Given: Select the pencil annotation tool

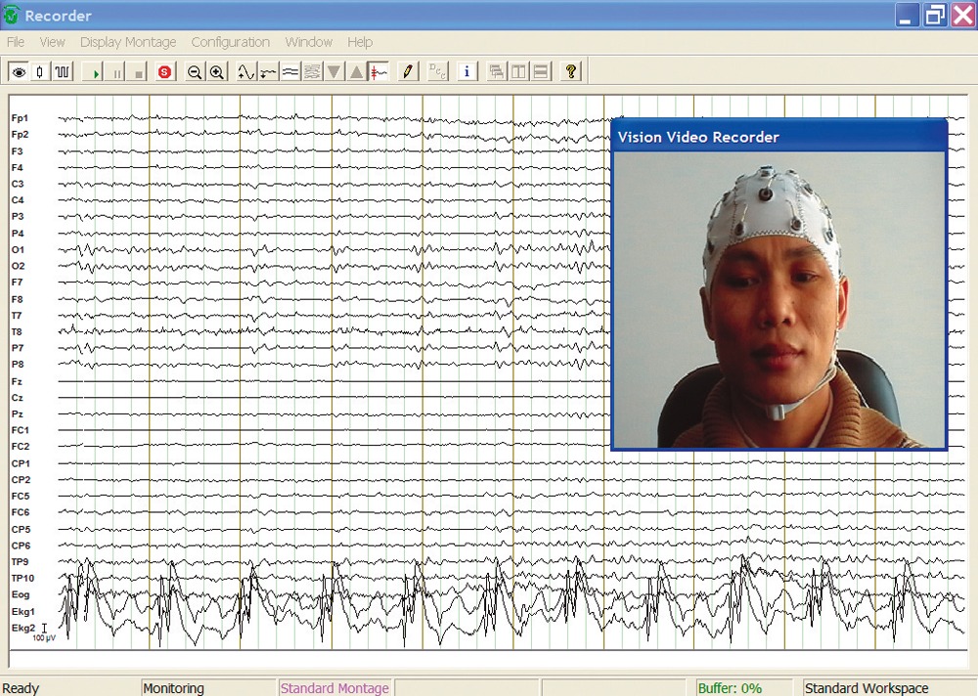Looking at the screenshot, I should (409, 71).
